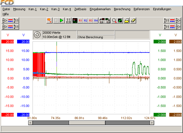Viewport: 183px width, 133px height.
Task: Toggle reference curve R3
Action: (x=91, y=21)
